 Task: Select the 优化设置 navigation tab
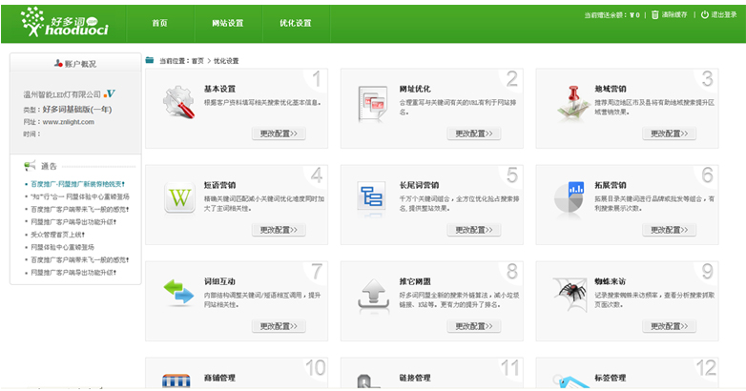click(x=295, y=23)
